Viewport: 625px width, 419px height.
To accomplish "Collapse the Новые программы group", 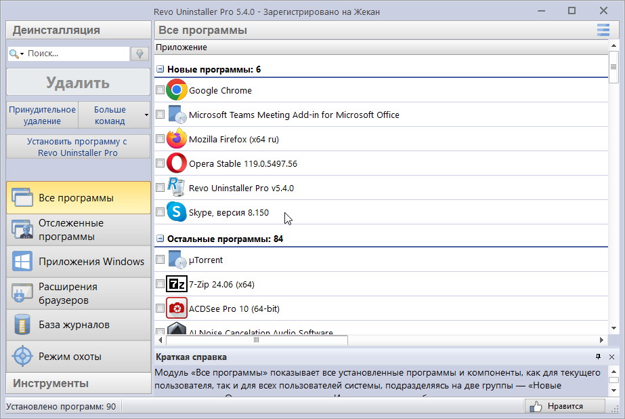I will [160, 69].
